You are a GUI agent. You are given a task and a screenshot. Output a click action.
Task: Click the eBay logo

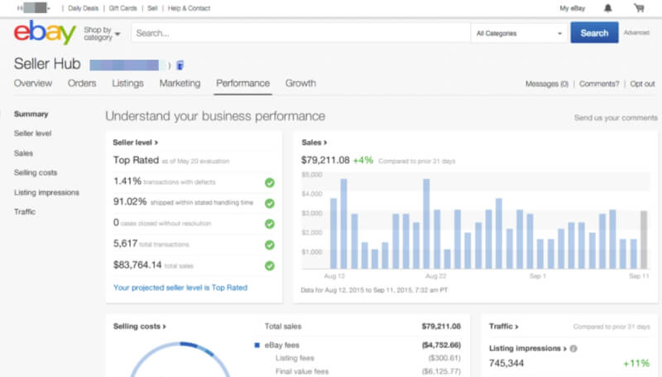[45, 32]
